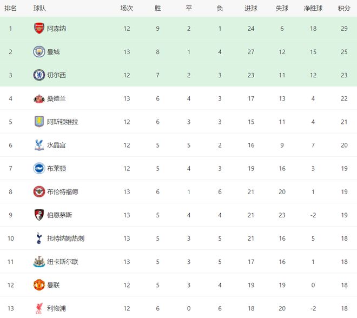This screenshot has height=318, width=357.
Task: Click the 积分 points column header
Action: [x=344, y=8]
